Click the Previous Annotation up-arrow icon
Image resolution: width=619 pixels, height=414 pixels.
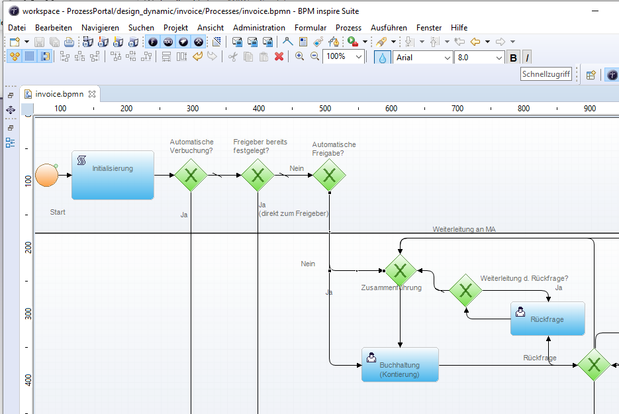[x=435, y=42]
